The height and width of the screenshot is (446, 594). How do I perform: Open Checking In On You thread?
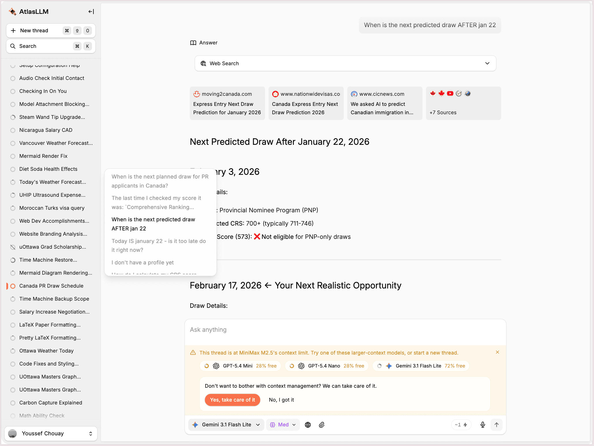[x=43, y=91]
